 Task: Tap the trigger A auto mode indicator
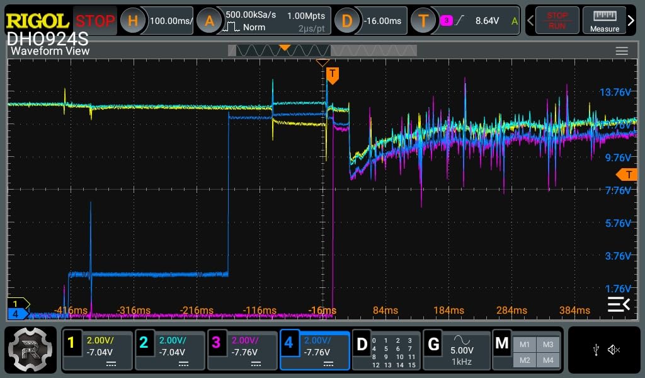[x=514, y=21]
